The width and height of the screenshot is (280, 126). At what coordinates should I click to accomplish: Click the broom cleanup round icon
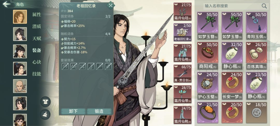[45, 114]
